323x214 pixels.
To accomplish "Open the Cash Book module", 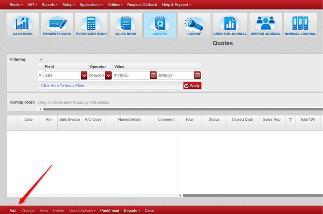I will [x=23, y=25].
